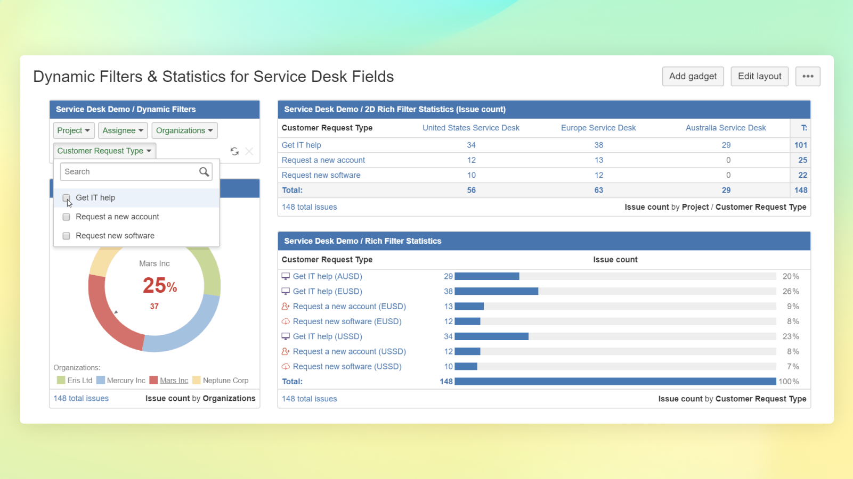Expand the Assignee filter dropdown
The image size is (853, 479).
click(123, 130)
